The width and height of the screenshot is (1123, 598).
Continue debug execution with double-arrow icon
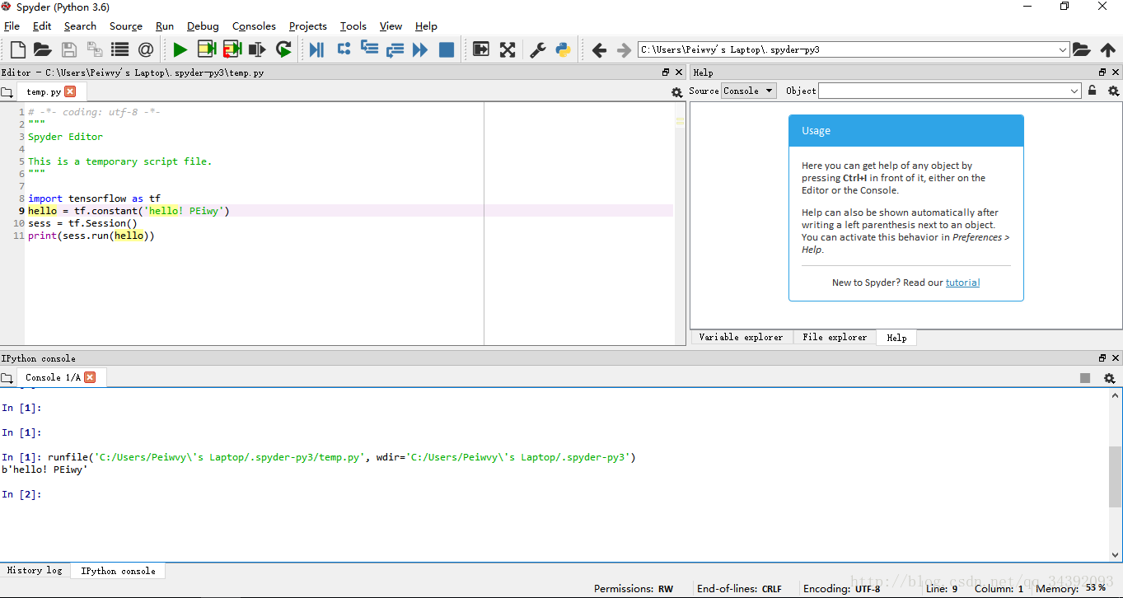click(420, 49)
